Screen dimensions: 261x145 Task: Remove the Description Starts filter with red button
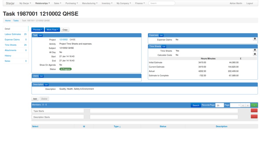tap(254, 117)
